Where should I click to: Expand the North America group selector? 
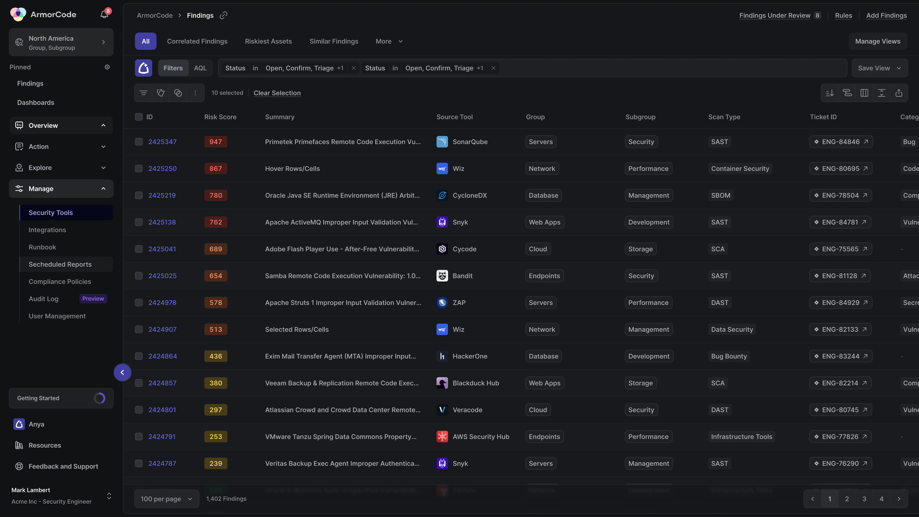pos(61,43)
